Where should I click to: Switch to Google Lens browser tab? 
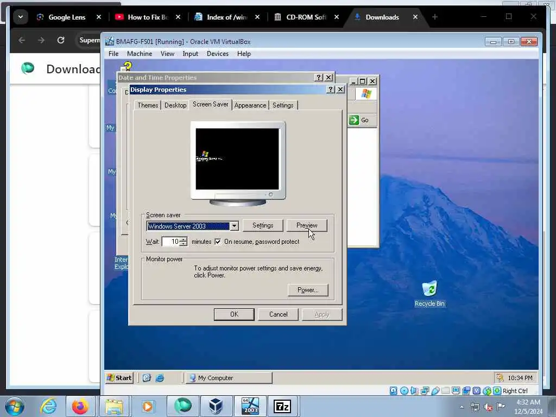pyautogui.click(x=67, y=17)
